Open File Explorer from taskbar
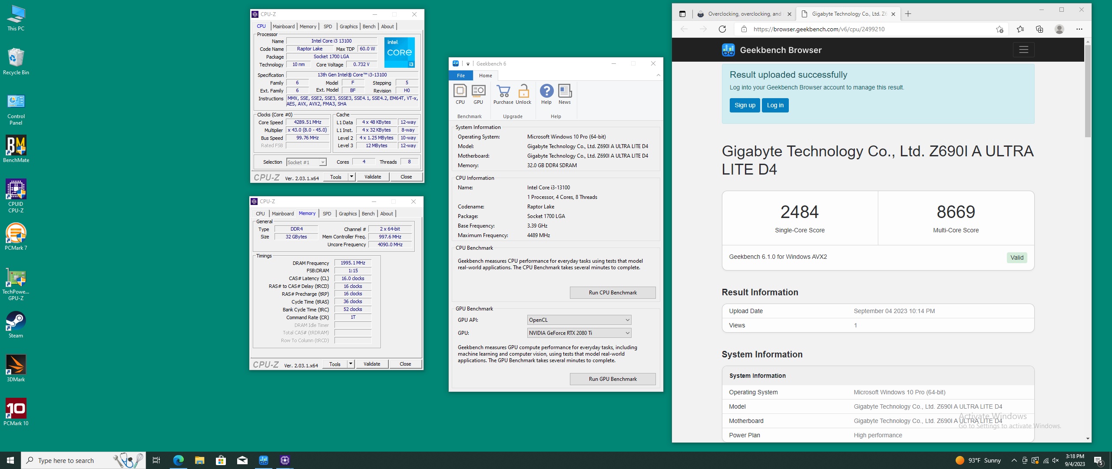 199,460
